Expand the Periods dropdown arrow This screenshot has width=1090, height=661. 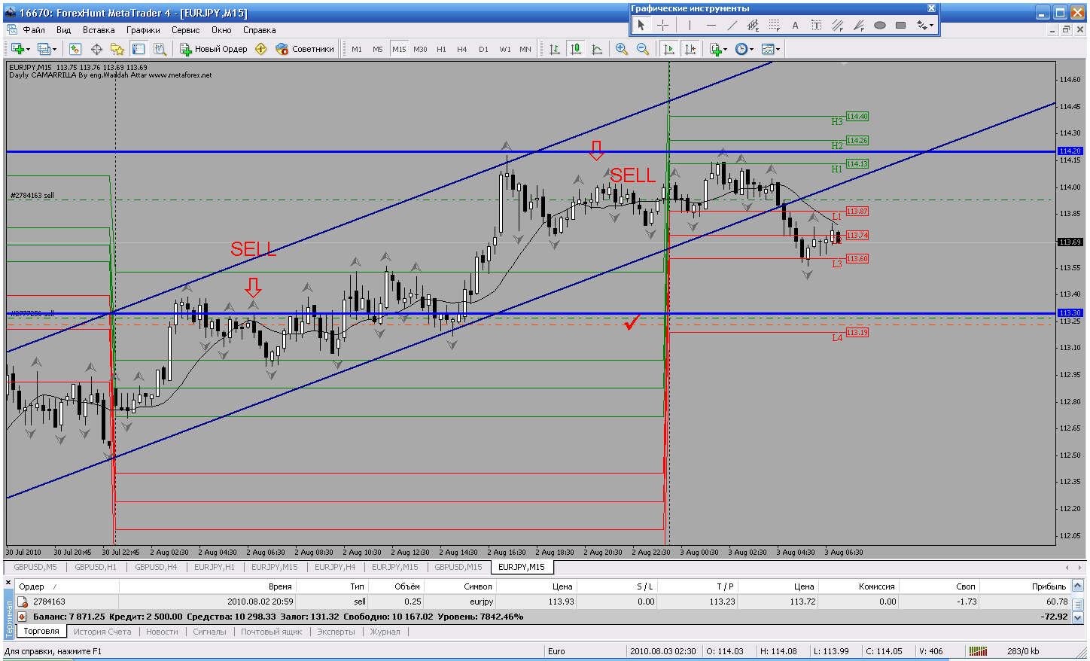tap(751, 50)
